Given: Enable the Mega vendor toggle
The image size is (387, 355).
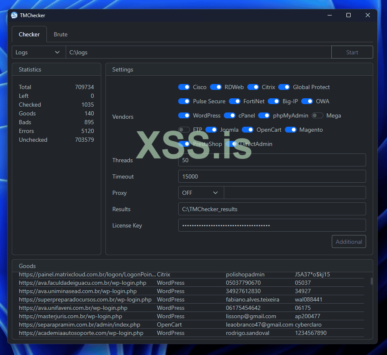Looking at the screenshot, I should 318,115.
